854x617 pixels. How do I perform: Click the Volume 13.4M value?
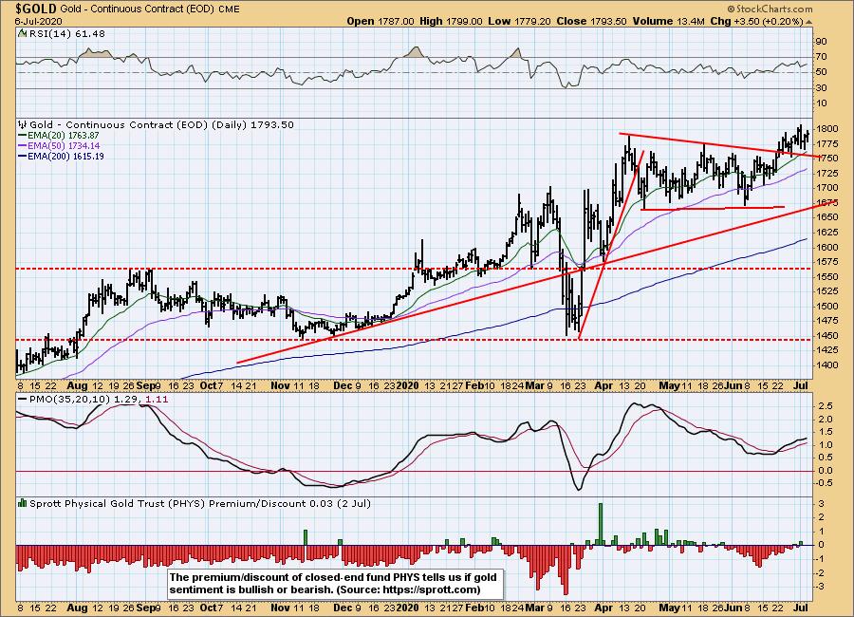669,21
